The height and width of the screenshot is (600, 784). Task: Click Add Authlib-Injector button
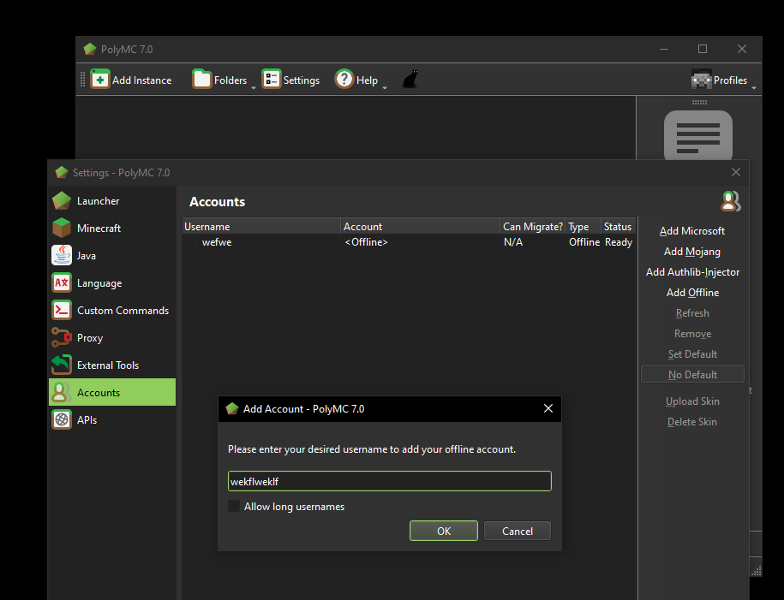coord(692,272)
